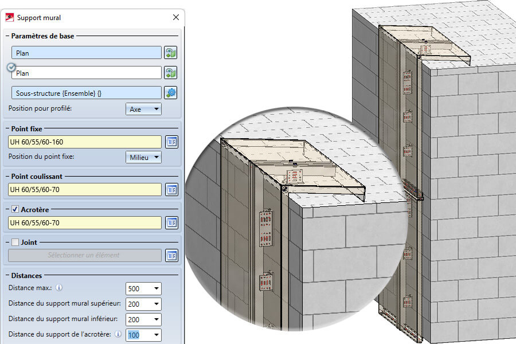Uncheck the Acrotère checkbox
This screenshot has height=344, width=516.
pyautogui.click(x=15, y=209)
